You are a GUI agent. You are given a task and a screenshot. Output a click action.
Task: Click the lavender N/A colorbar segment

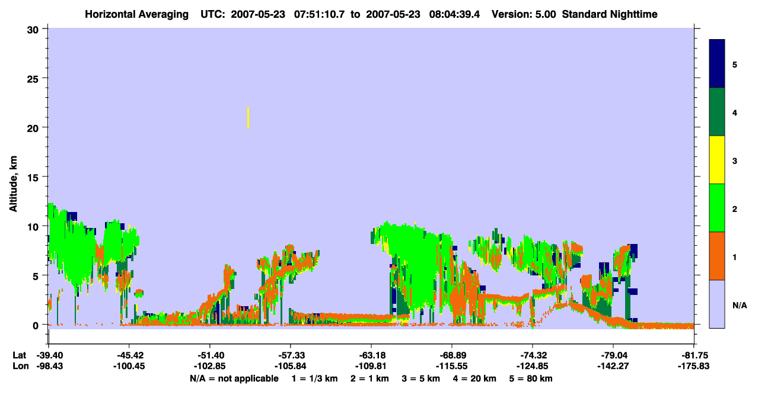point(717,304)
